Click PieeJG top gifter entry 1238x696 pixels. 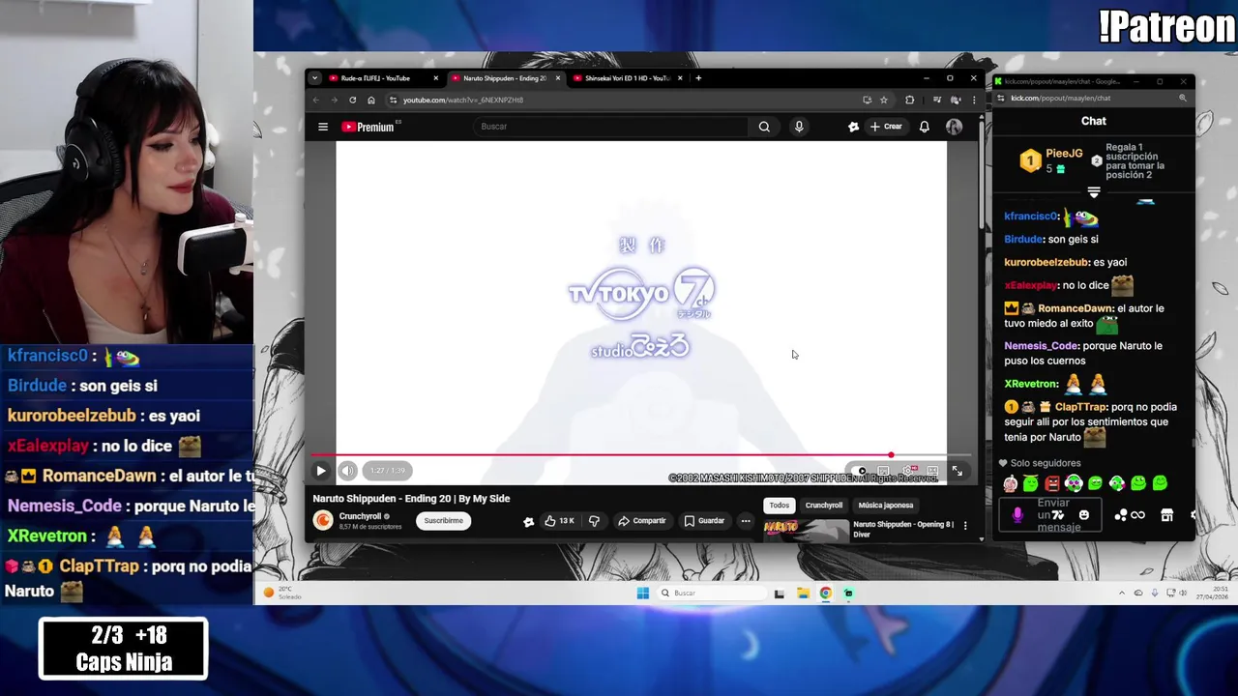pyautogui.click(x=1052, y=159)
